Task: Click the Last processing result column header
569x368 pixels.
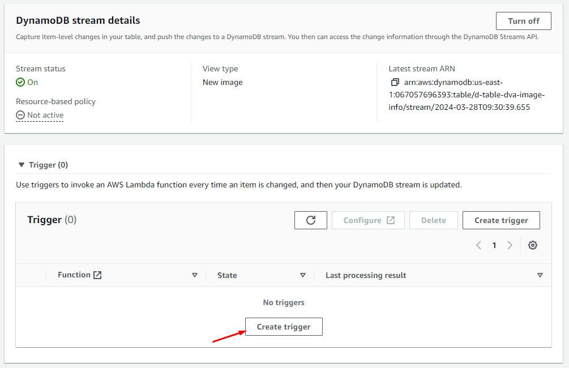Action: click(366, 275)
